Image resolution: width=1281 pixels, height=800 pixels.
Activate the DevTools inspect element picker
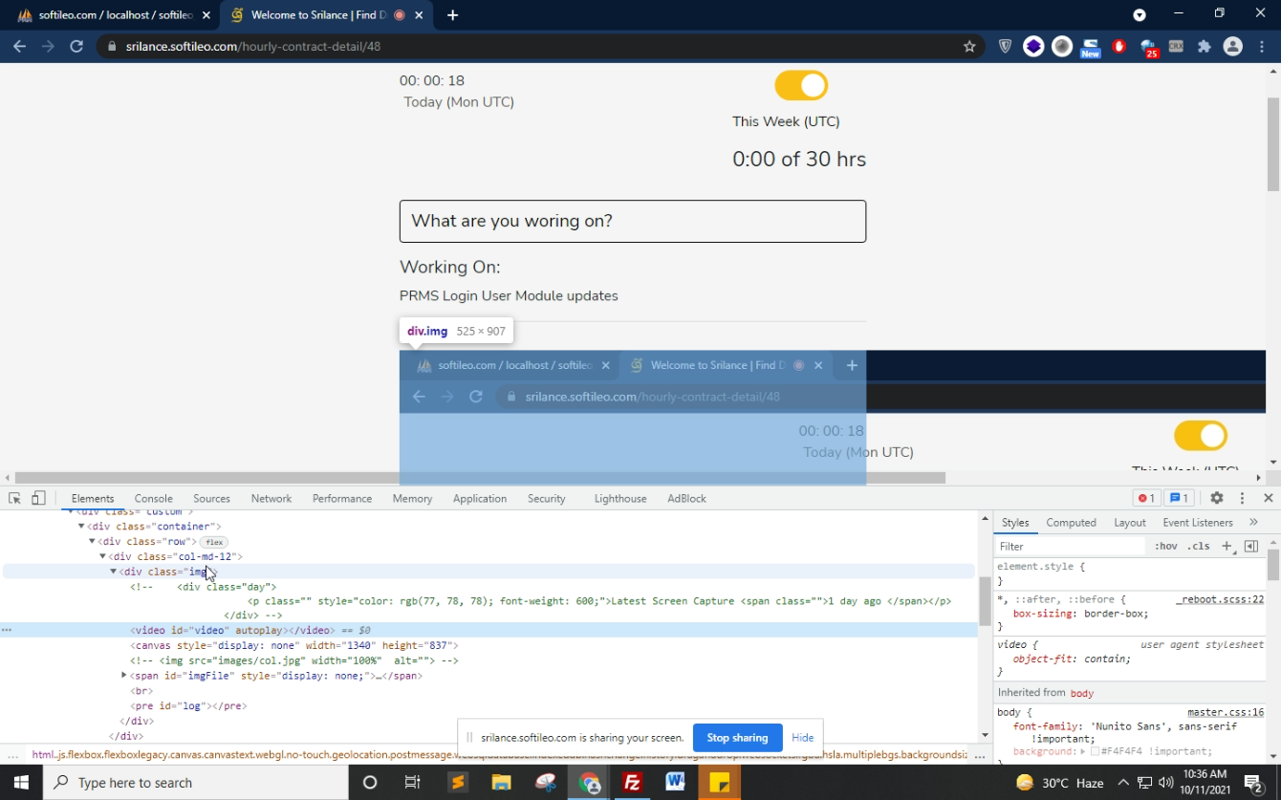click(14, 498)
